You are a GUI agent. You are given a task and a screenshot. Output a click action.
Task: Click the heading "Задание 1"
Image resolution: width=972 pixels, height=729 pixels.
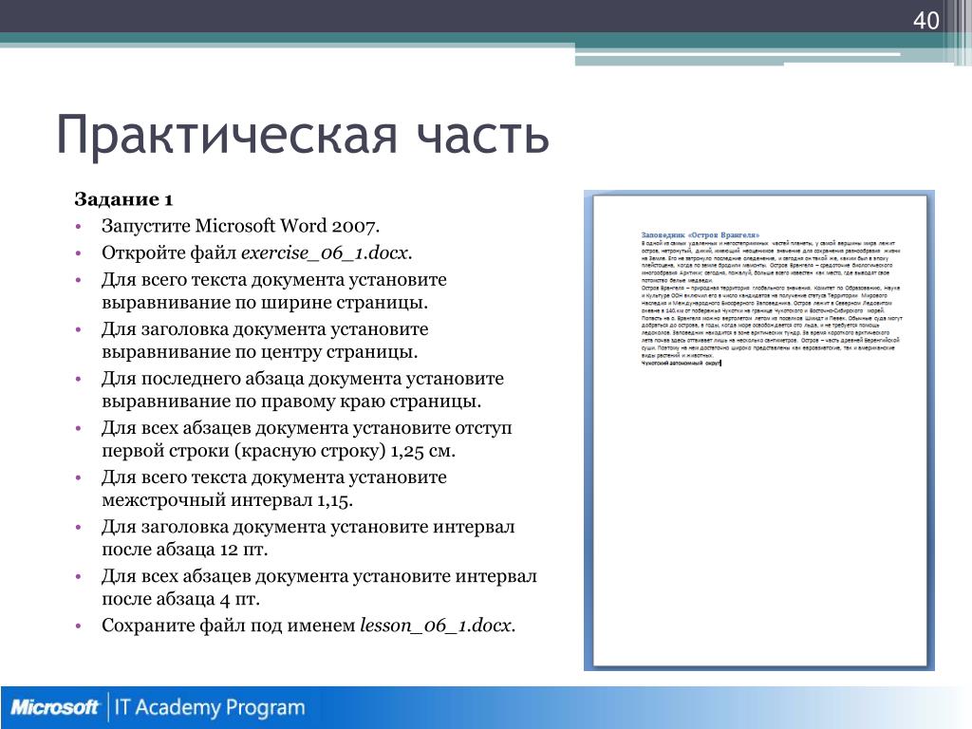[x=124, y=199]
